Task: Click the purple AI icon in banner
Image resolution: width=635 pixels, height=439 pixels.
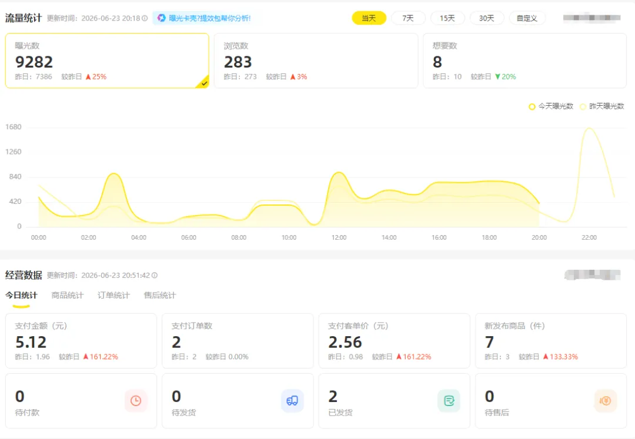Action: coord(161,18)
